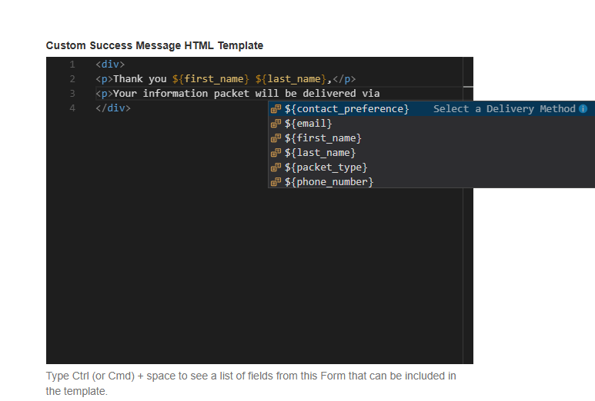Image resolution: width=595 pixels, height=401 pixels.
Task: Choose ${phone_number} from the autocomplete list
Action: click(432, 182)
